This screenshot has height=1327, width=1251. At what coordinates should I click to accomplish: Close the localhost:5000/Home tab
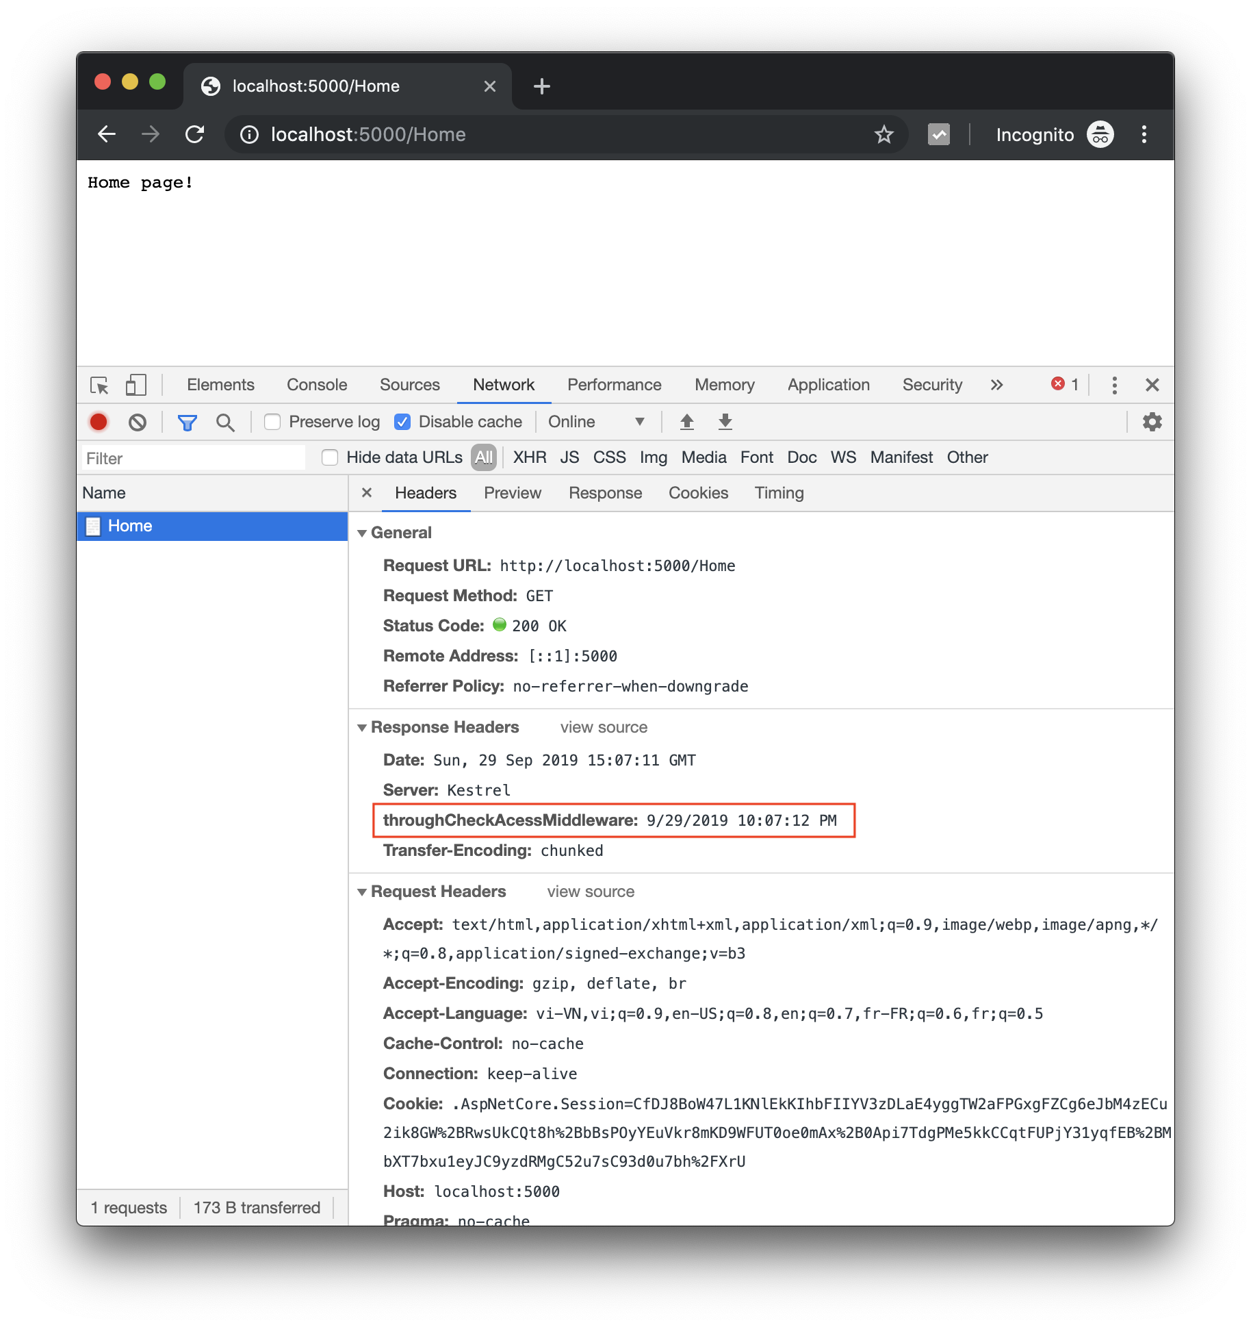coord(489,86)
